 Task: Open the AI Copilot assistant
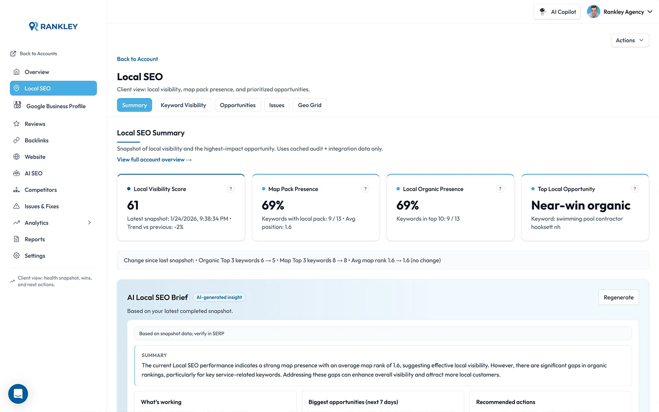(557, 12)
